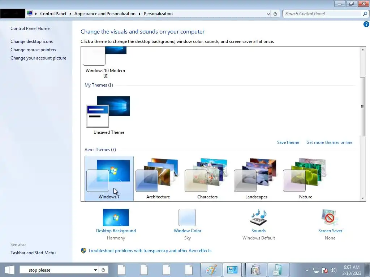Open Change desktop icons link
This screenshot has width=370, height=277.
(32, 41)
